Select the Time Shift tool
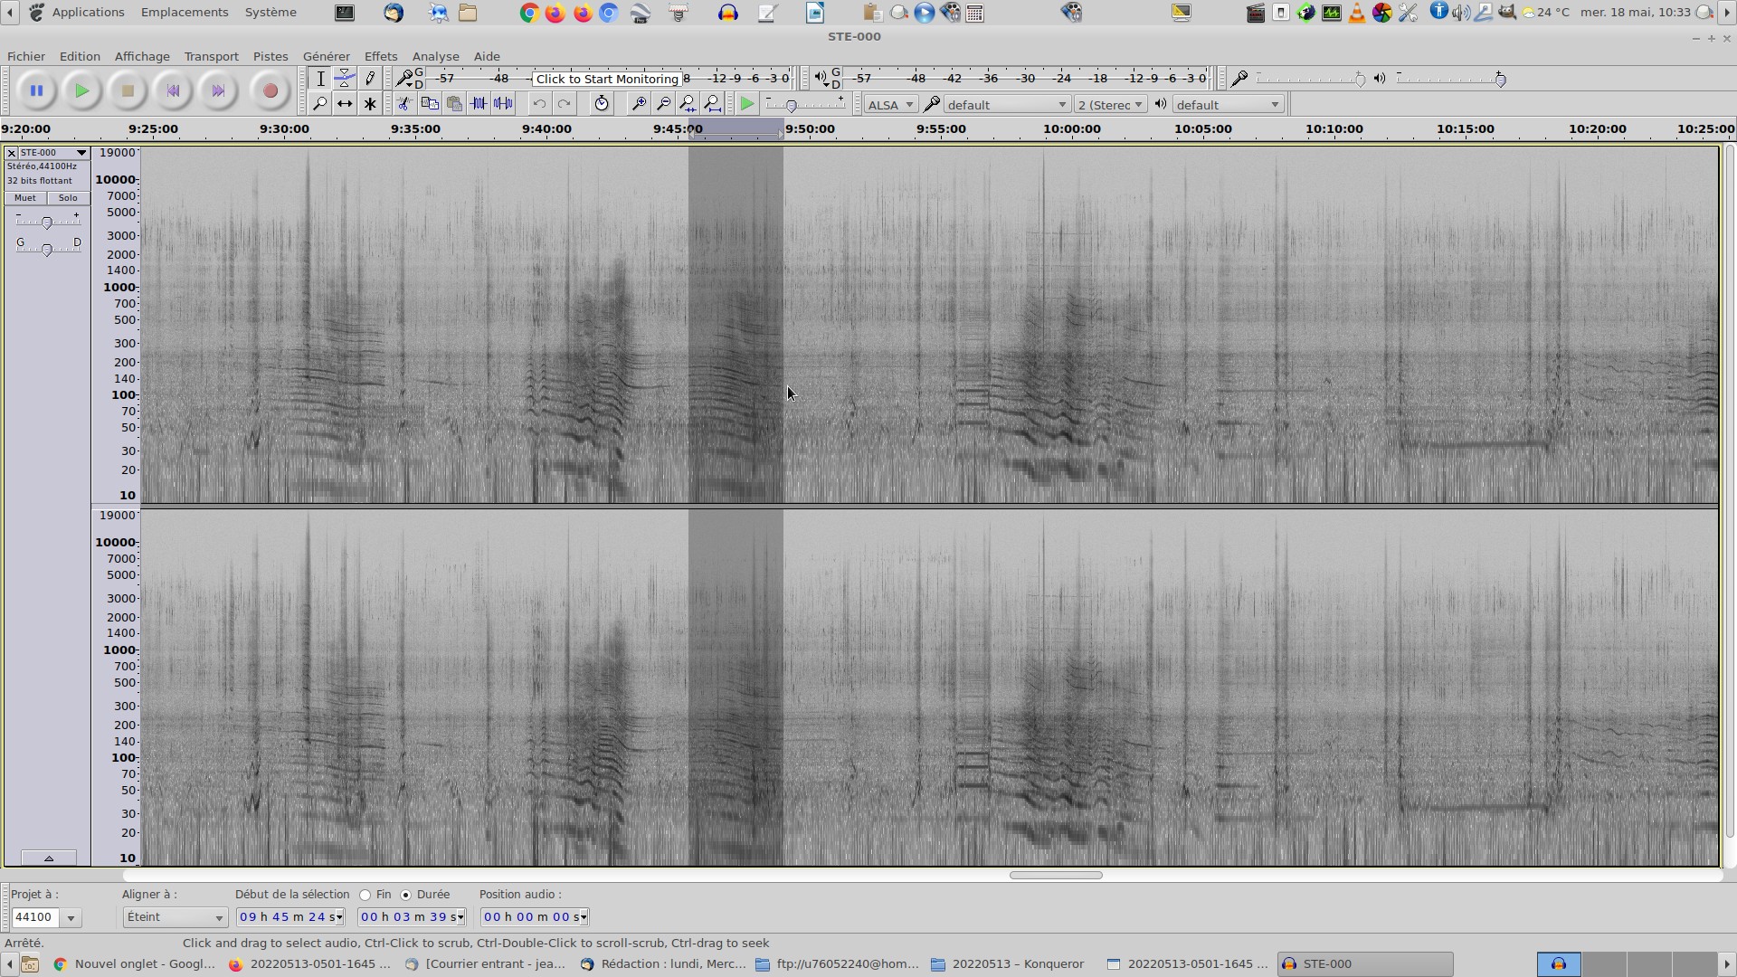1737x977 pixels. click(345, 104)
